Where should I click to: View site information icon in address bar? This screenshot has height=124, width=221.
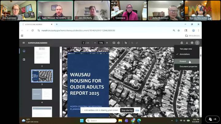pos(39,30)
